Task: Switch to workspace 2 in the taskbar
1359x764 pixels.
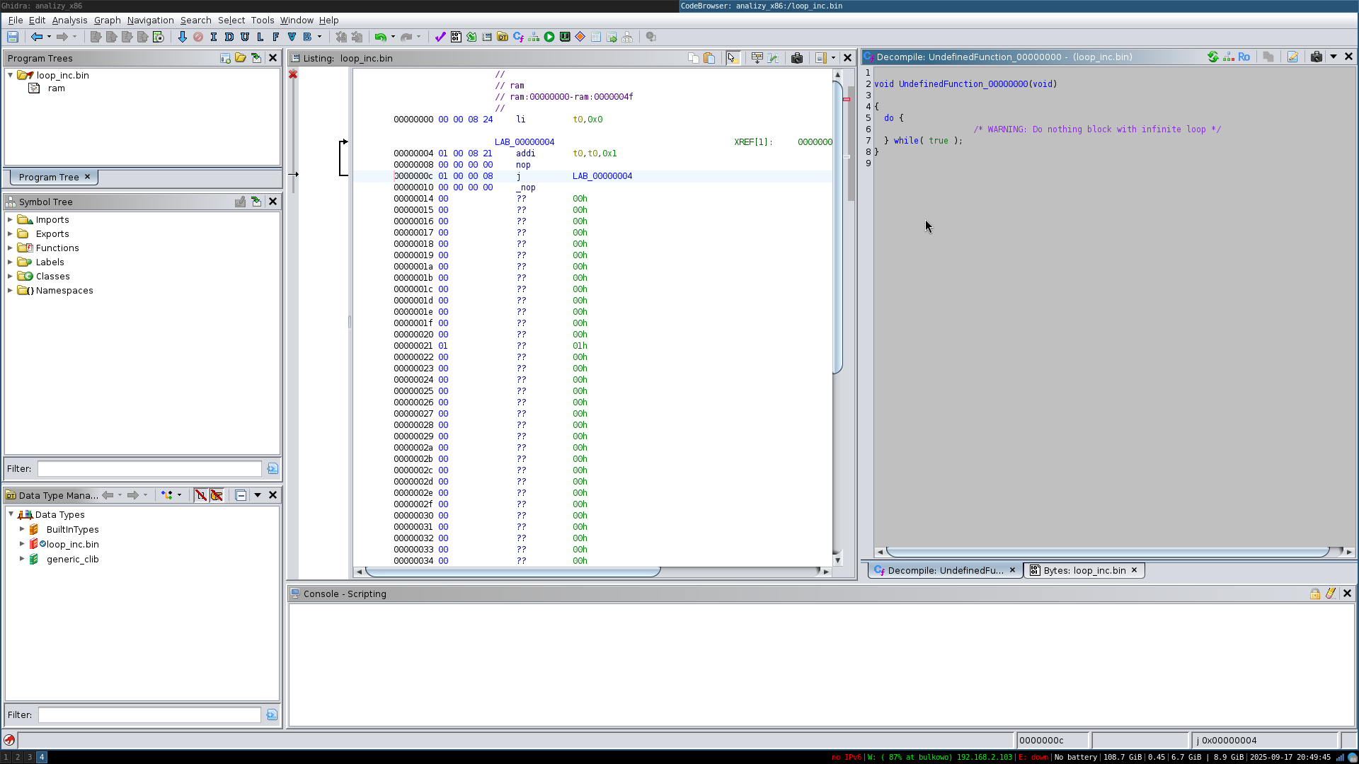Action: tap(18, 757)
